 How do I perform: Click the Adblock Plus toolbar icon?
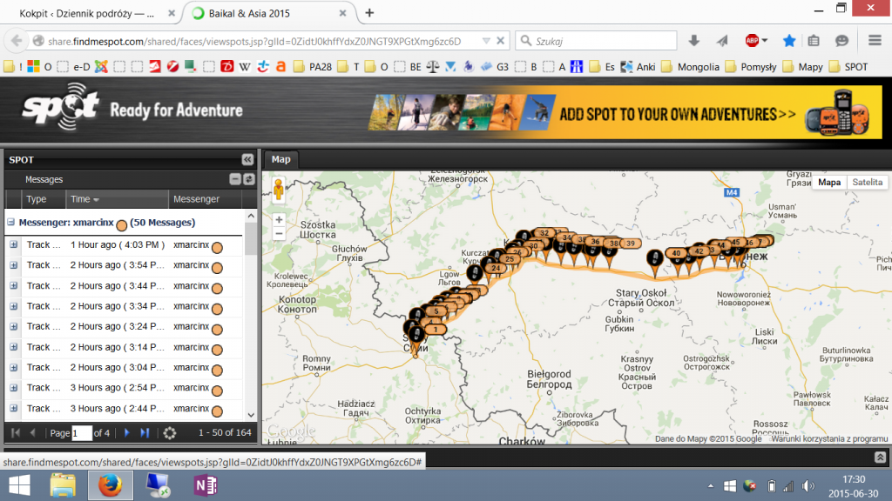[x=753, y=41]
